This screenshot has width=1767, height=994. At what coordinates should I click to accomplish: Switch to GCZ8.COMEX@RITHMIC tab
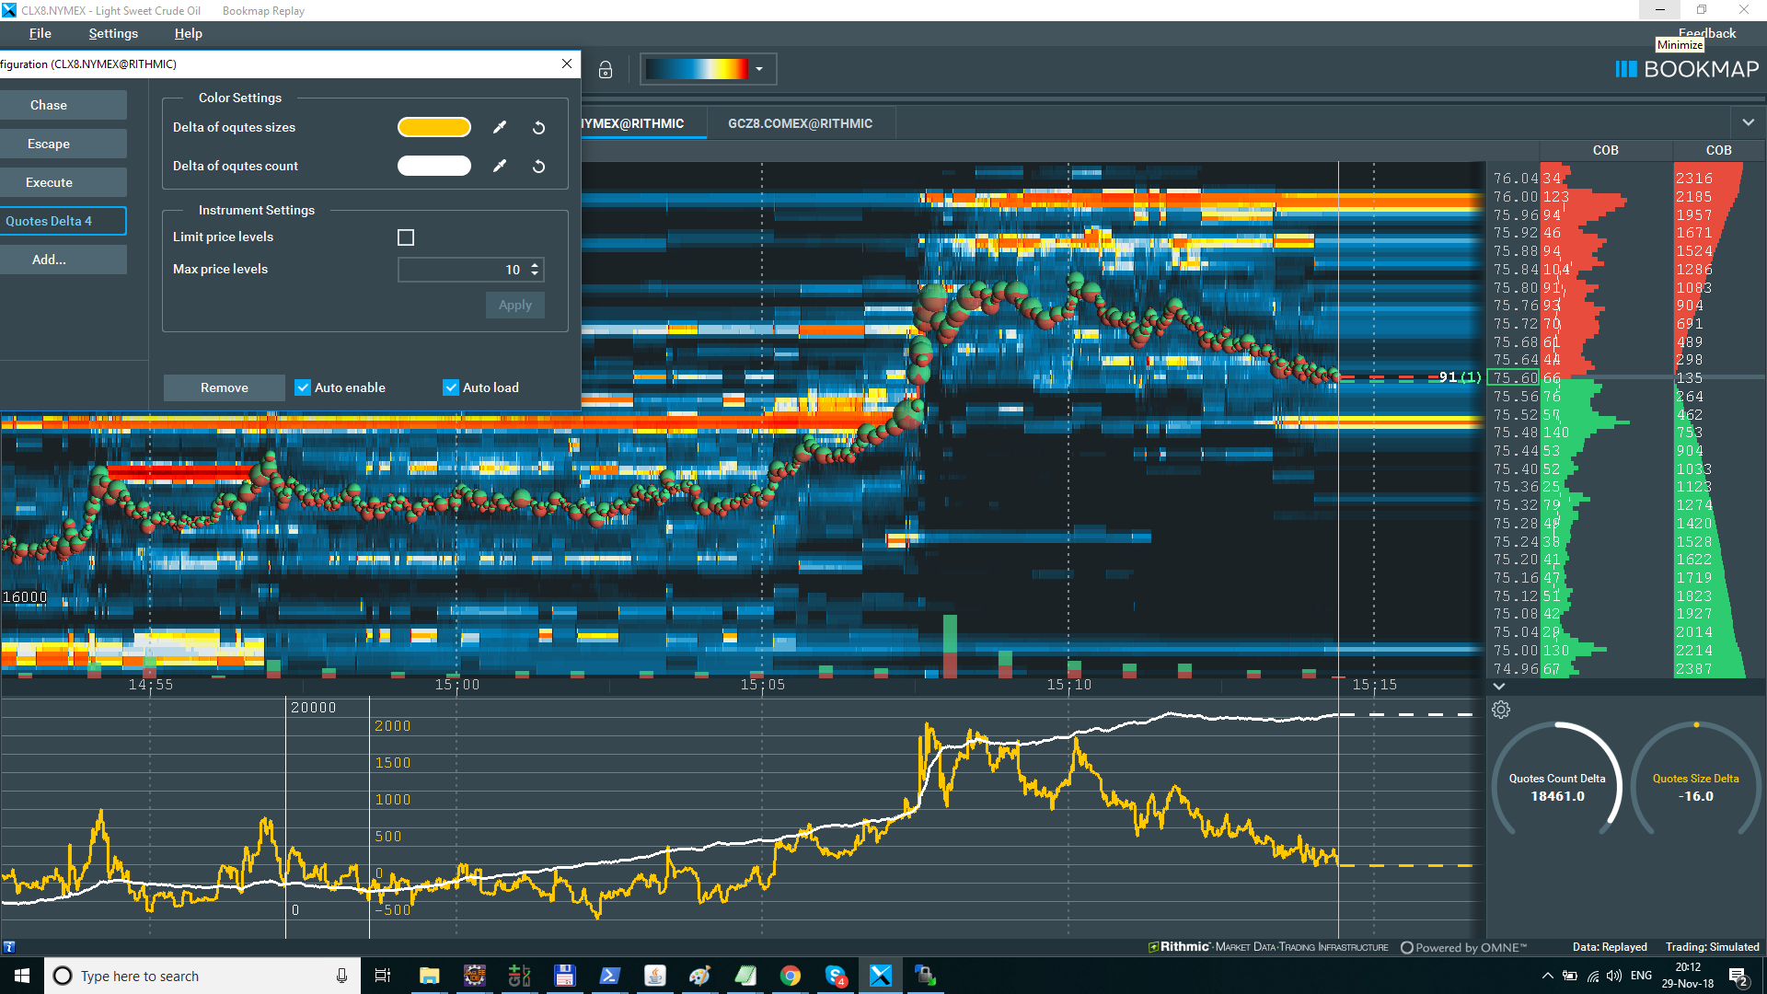click(800, 123)
